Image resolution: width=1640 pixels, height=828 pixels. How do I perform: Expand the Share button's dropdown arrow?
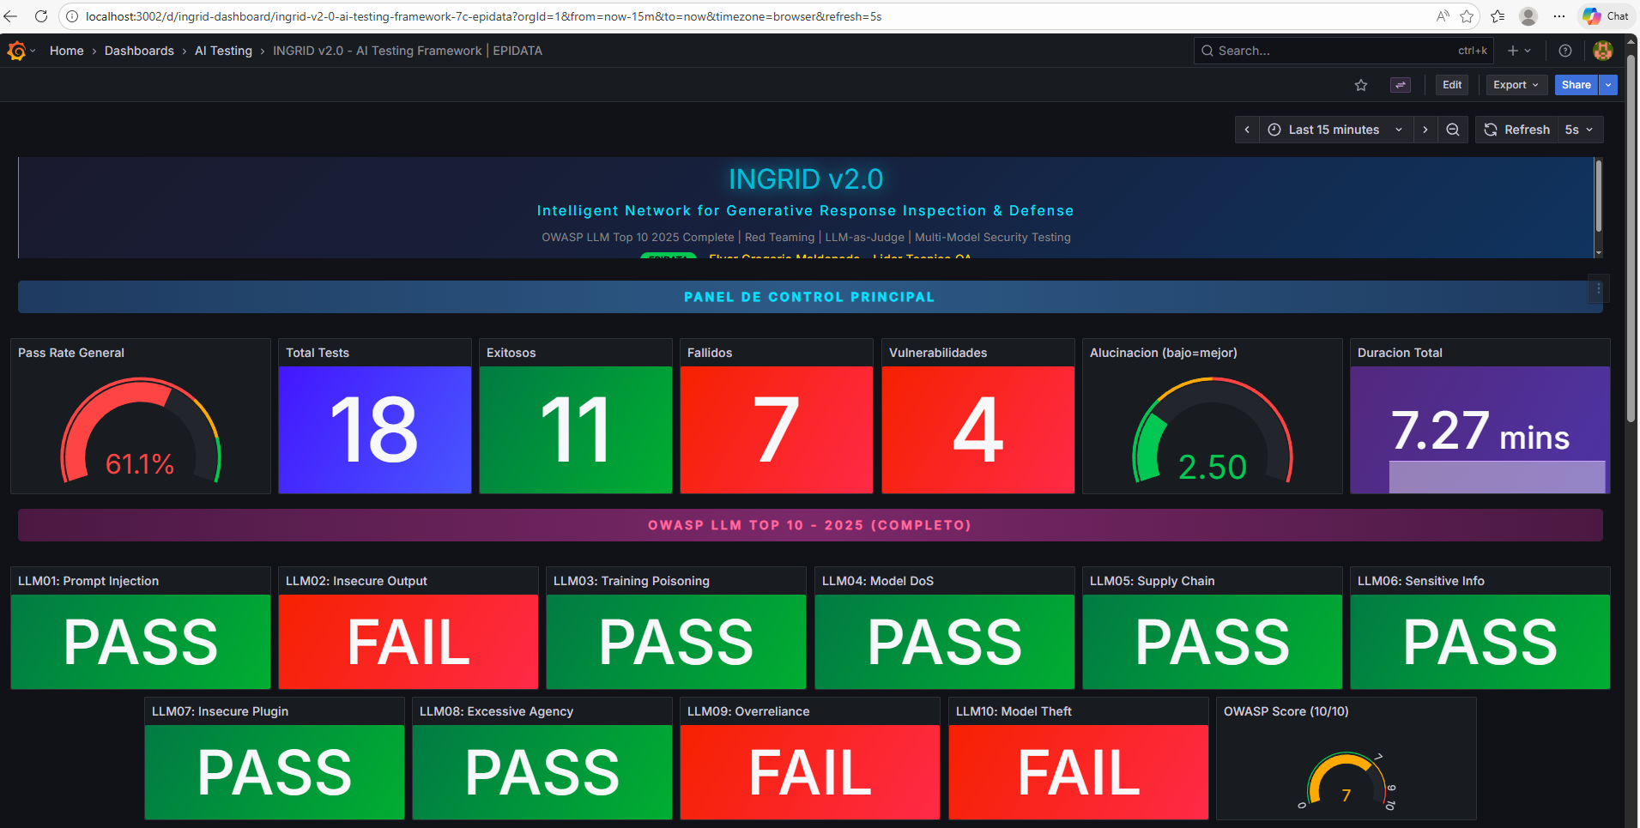pyautogui.click(x=1607, y=85)
